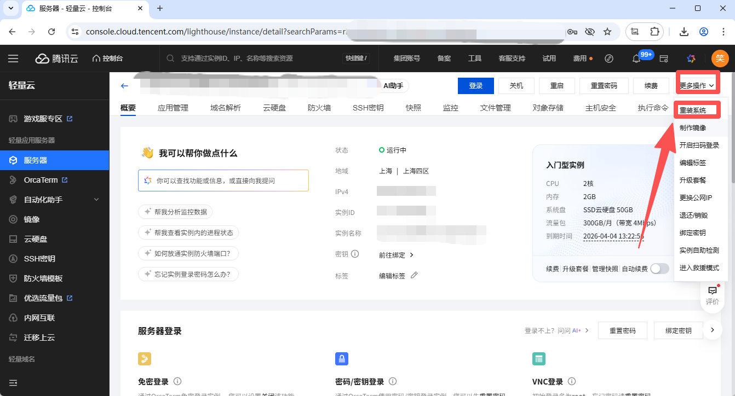This screenshot has height=396, width=735.
Task: Open the 快照 tab
Action: tap(414, 108)
